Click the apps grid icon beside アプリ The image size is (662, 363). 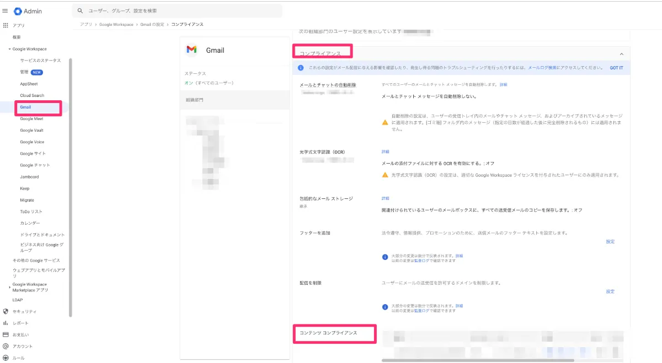6,25
